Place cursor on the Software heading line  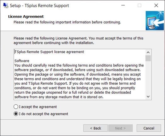pyautogui.click(x=22, y=61)
